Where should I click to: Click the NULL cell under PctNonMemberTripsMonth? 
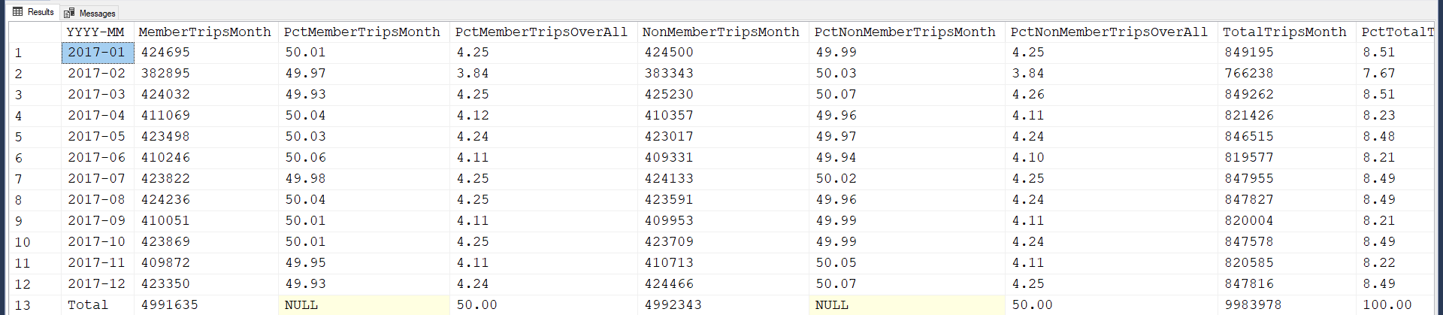pyautogui.click(x=832, y=305)
